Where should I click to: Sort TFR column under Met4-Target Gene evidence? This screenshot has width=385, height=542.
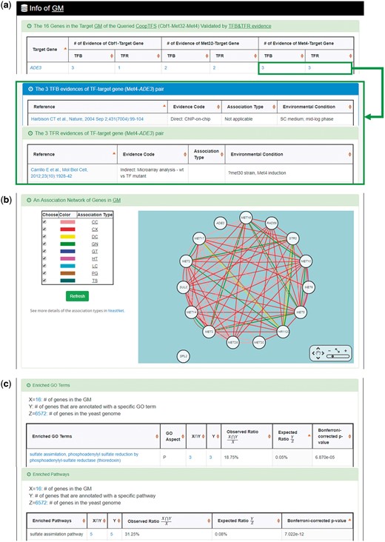coord(350,56)
